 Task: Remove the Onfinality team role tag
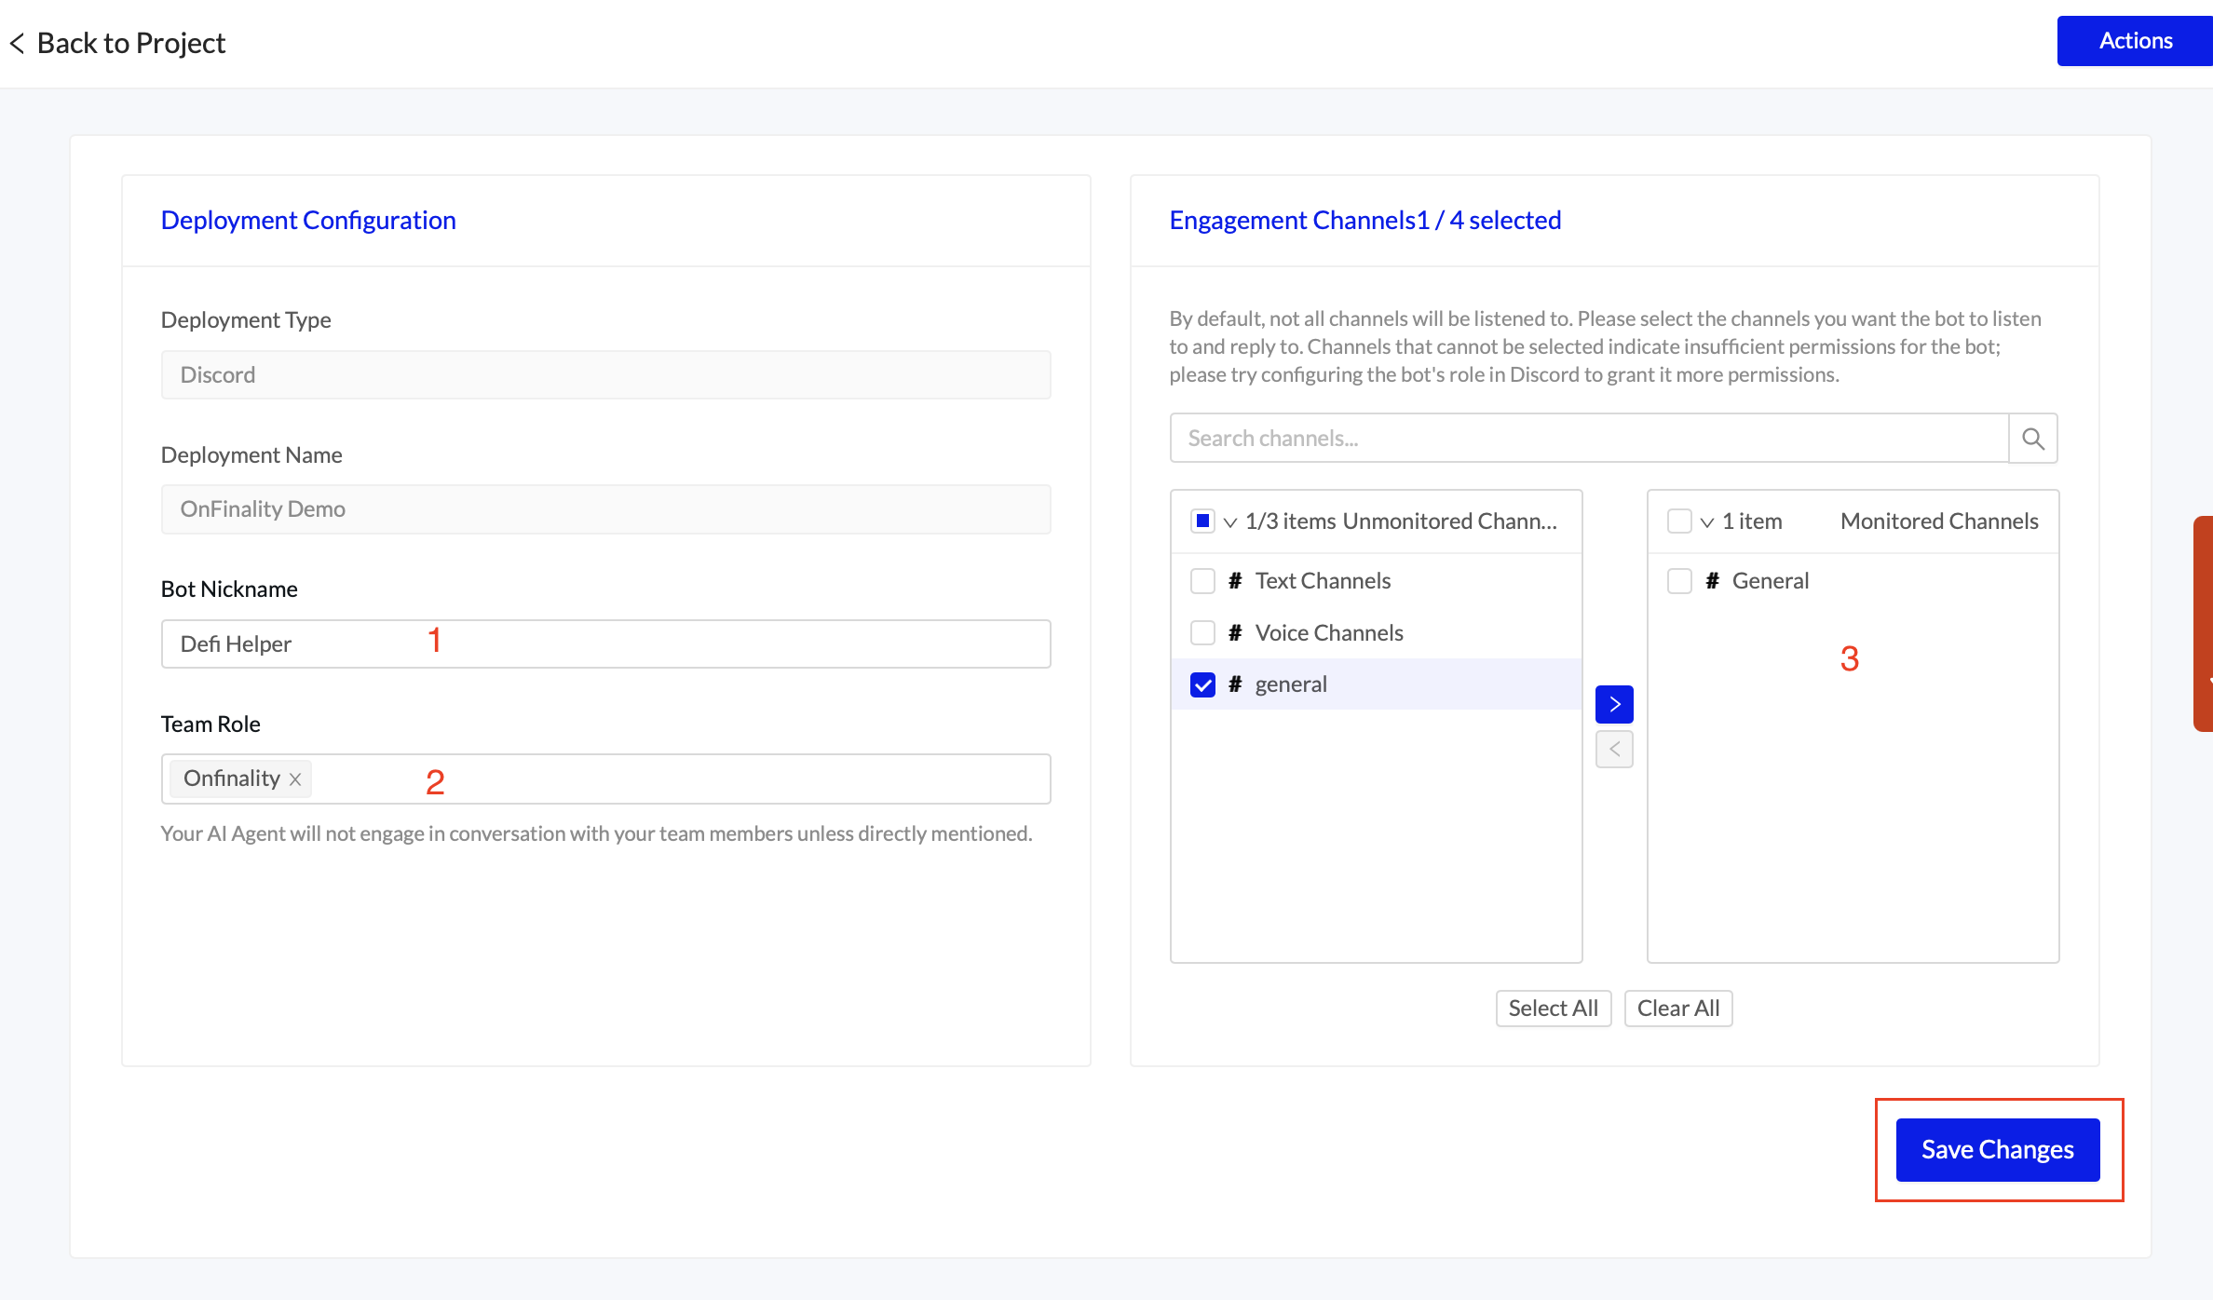pyautogui.click(x=295, y=779)
